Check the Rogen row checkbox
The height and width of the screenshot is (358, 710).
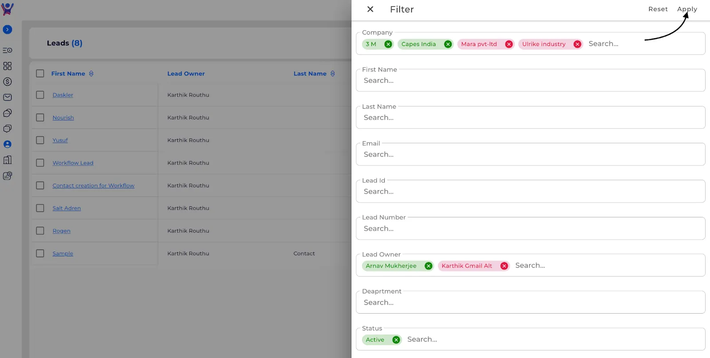coord(40,231)
